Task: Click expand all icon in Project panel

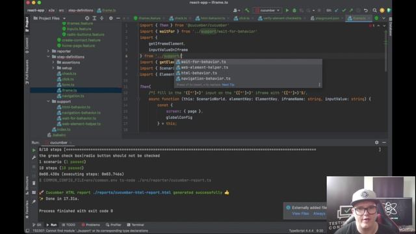Action: coord(94,18)
